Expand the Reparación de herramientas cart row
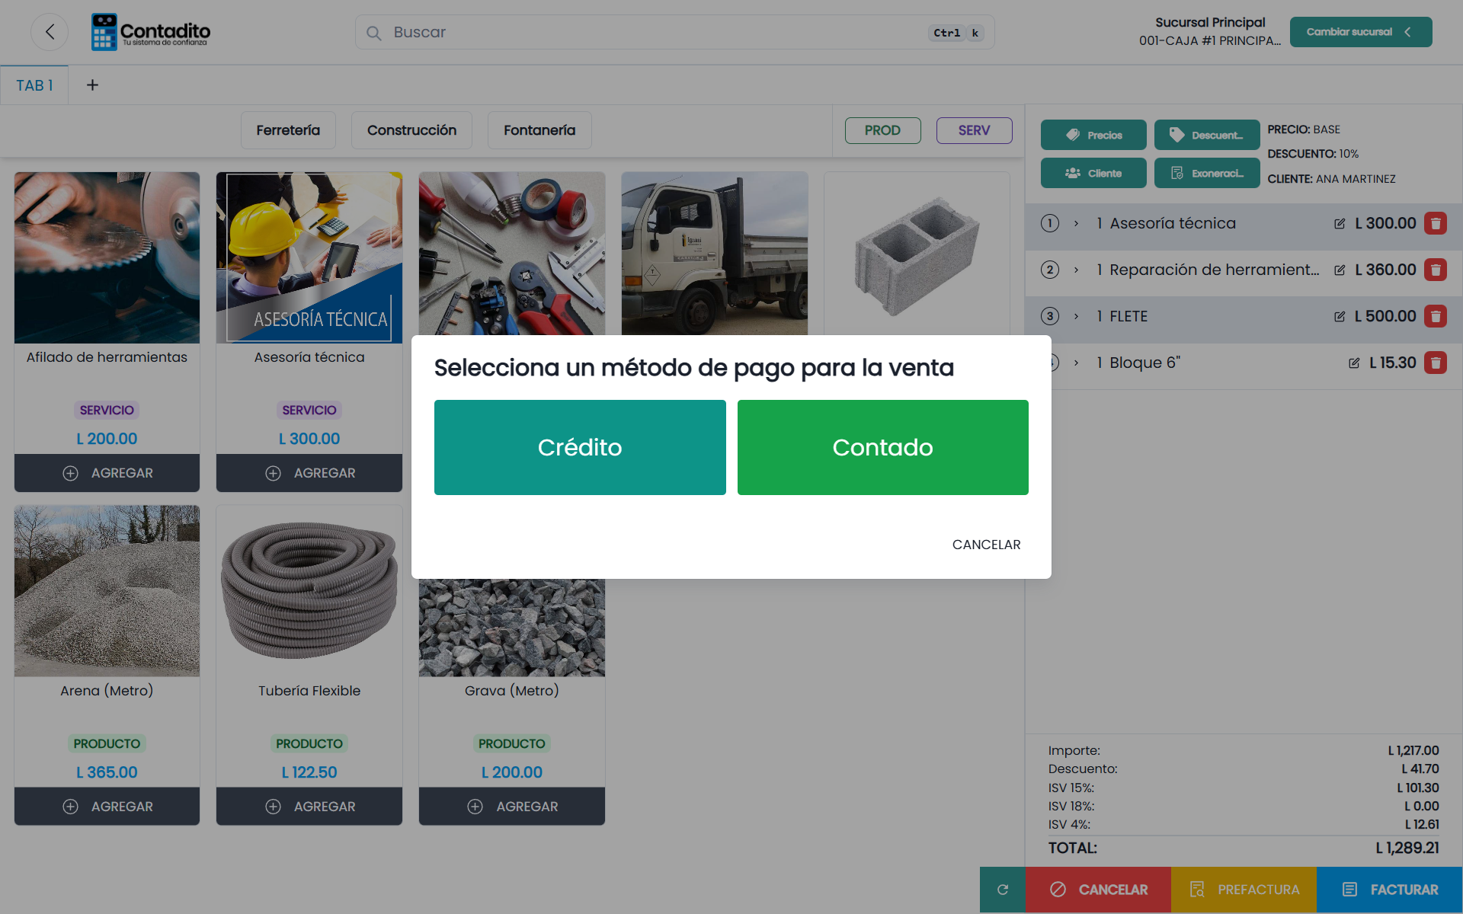This screenshot has height=914, width=1463. click(1076, 270)
